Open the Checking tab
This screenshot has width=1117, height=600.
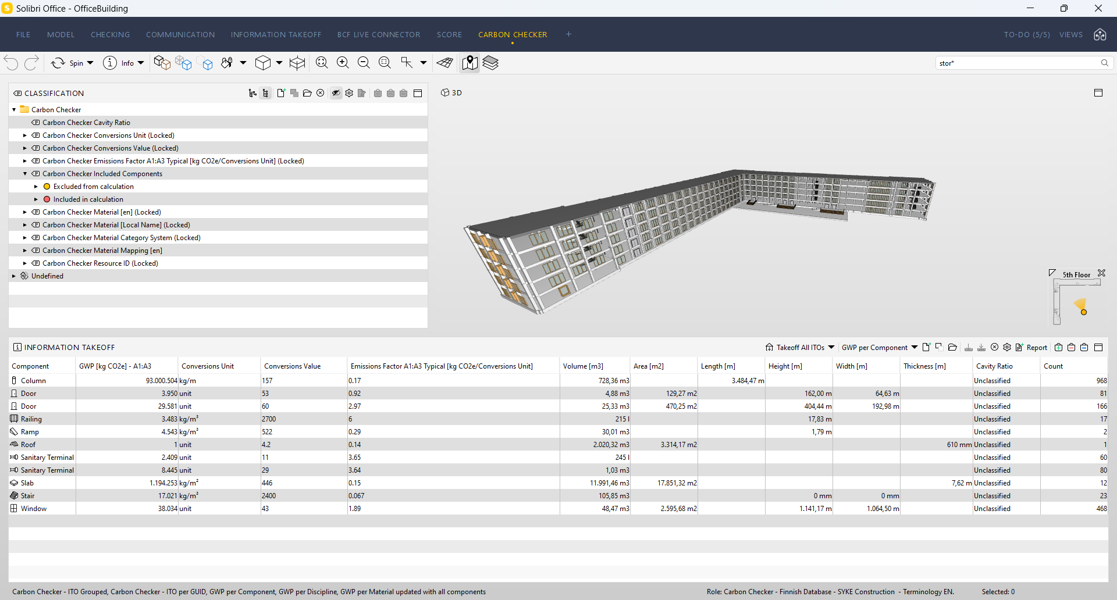point(110,35)
